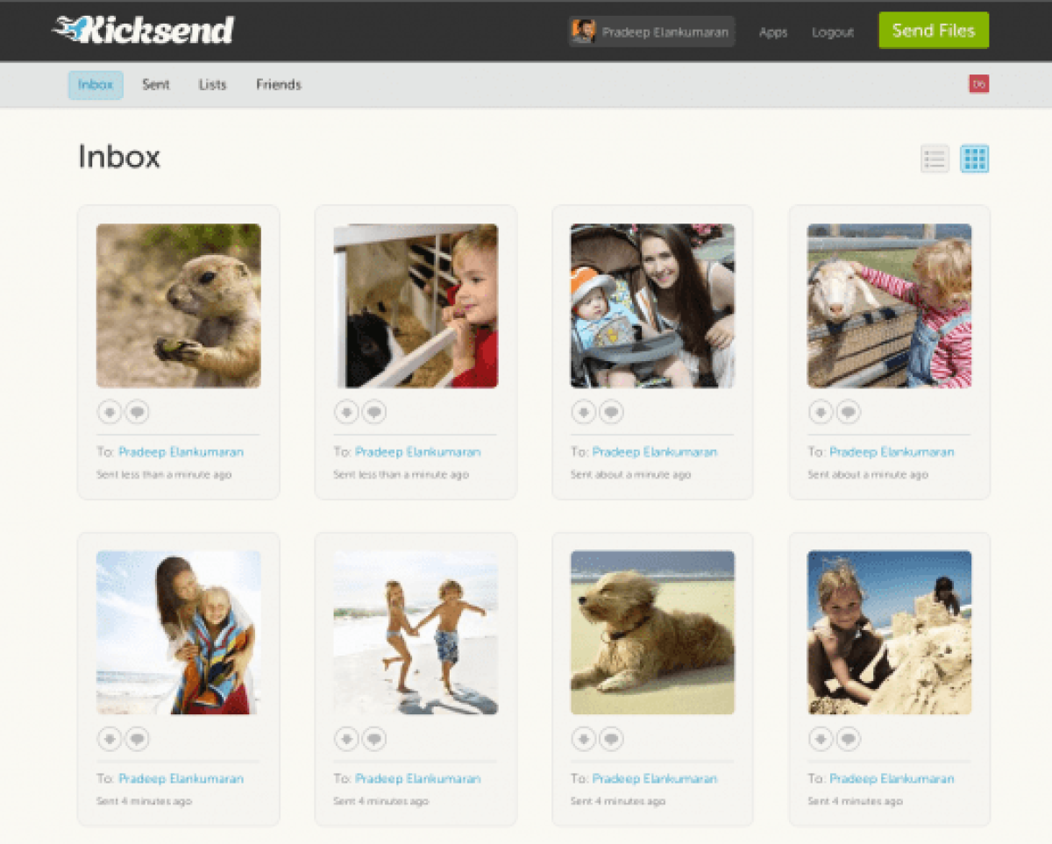Click the Logout link
Screen dimensions: 1052x844
(x=832, y=32)
